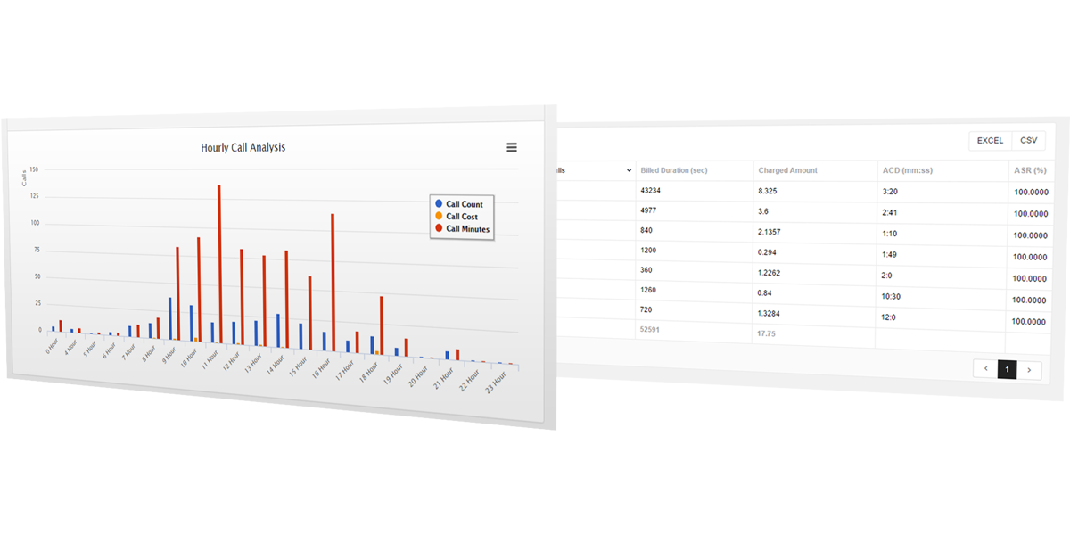Export table using the EXCEL button
Viewport: 1070px width, 535px height.
click(990, 141)
